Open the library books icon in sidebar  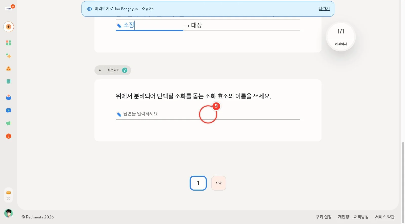click(x=9, y=81)
